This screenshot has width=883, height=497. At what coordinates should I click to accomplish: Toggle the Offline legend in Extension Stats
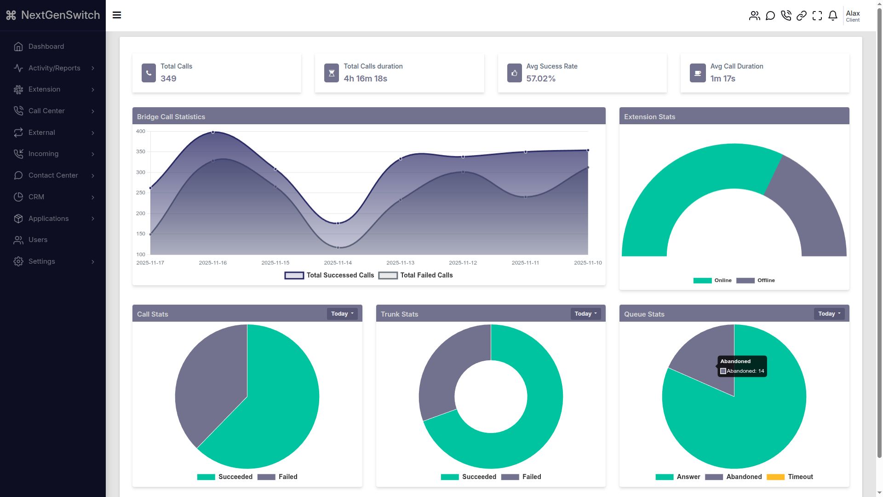tap(756, 280)
